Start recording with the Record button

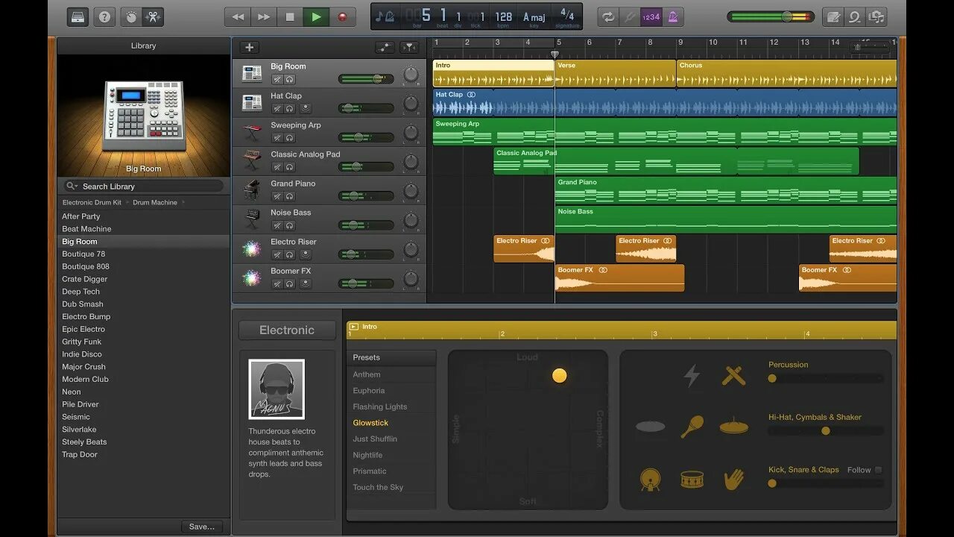[342, 16]
